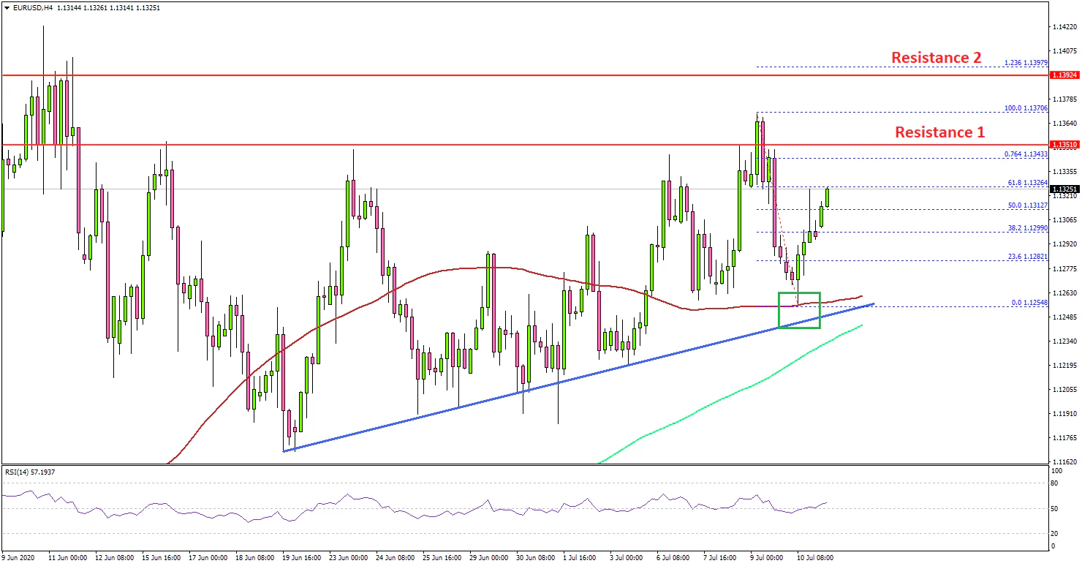The width and height of the screenshot is (1082, 566).
Task: Click the 9 Jun 2020 date label
Action: click(20, 557)
